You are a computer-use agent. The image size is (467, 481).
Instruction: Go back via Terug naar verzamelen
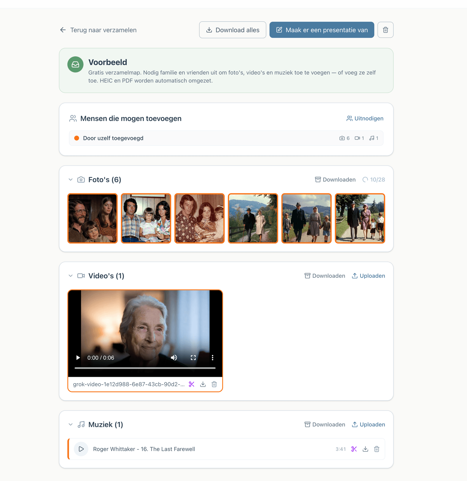98,30
